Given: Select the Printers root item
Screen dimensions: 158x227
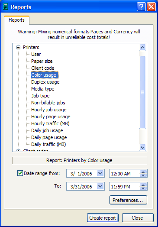Looking at the screenshot, I should [31, 47].
